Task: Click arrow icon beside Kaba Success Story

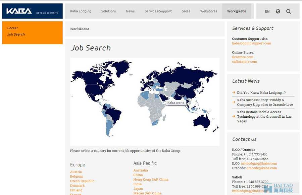Action: [x=234, y=102]
